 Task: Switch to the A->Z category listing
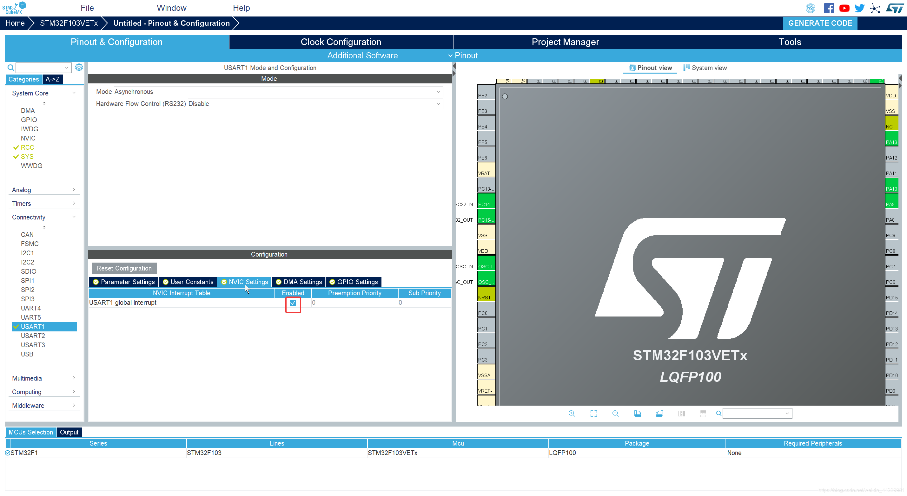point(52,79)
